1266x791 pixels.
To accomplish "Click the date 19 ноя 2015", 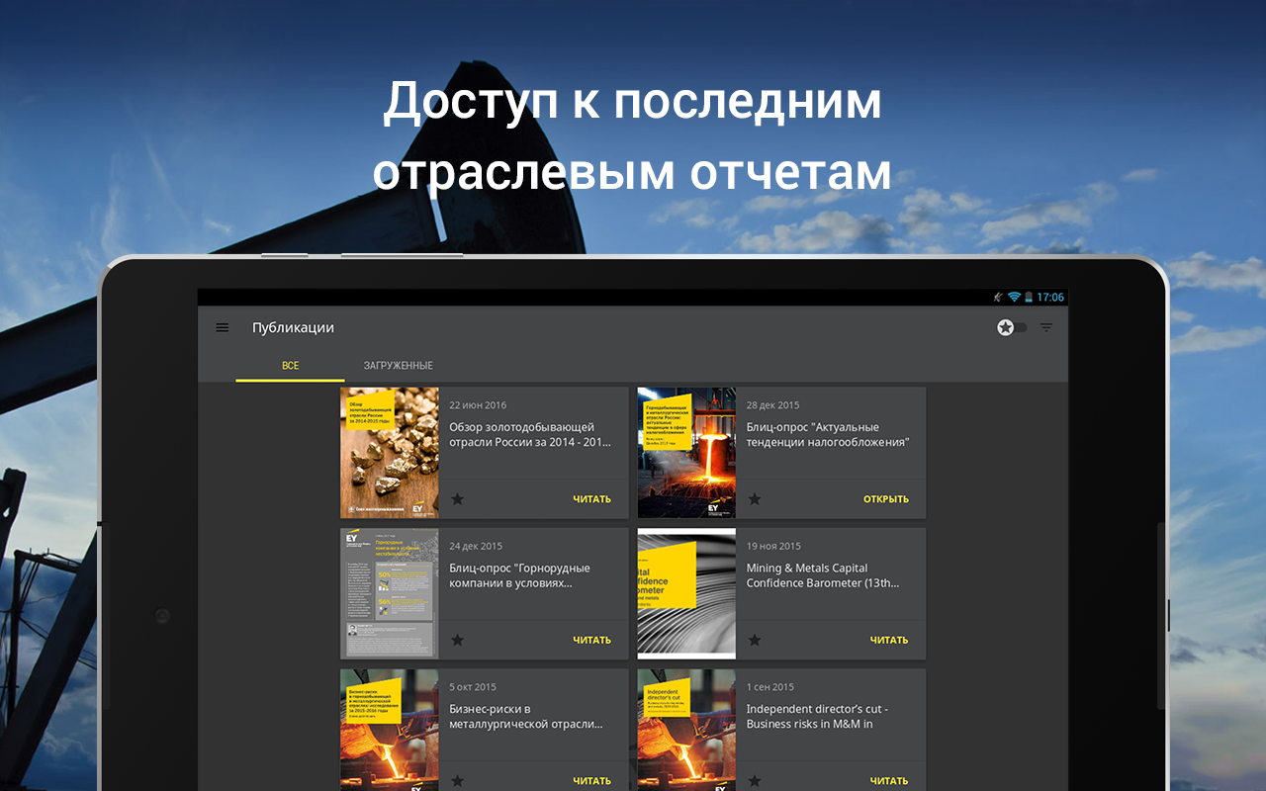I will (x=773, y=546).
